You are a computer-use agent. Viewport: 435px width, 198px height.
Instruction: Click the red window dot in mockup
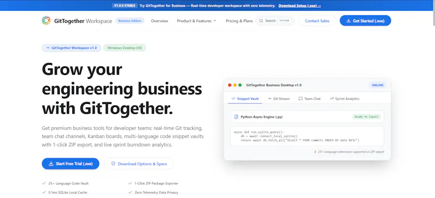229,85
